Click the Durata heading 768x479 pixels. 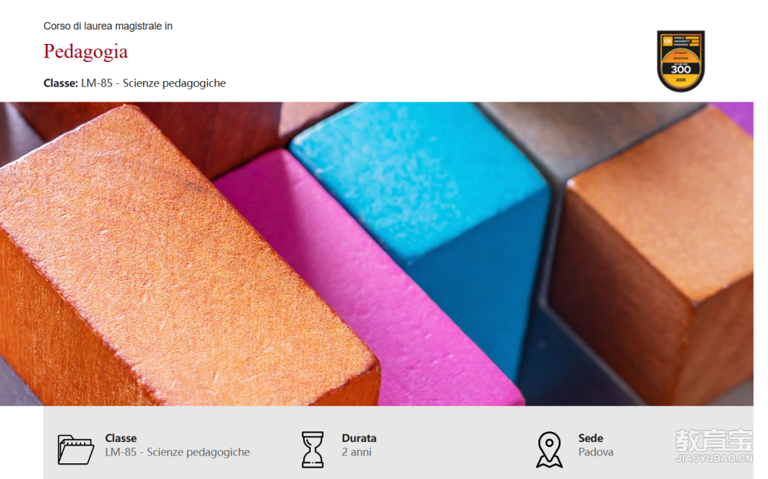(359, 438)
